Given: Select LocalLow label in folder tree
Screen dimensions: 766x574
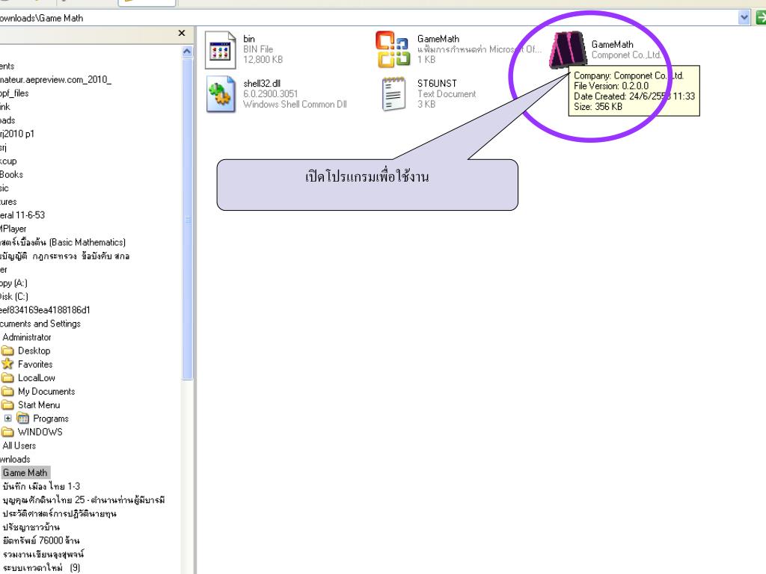Looking at the screenshot, I should (37, 377).
